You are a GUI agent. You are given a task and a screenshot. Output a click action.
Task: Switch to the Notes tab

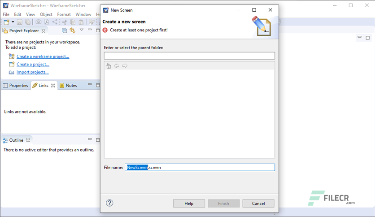68,85
